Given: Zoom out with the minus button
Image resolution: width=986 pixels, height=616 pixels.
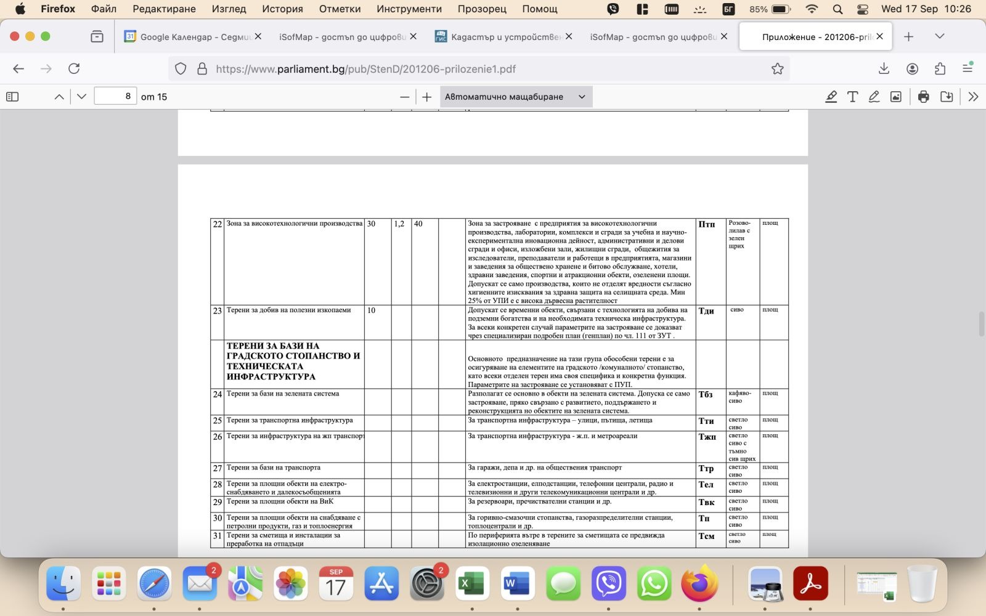Looking at the screenshot, I should (x=404, y=97).
